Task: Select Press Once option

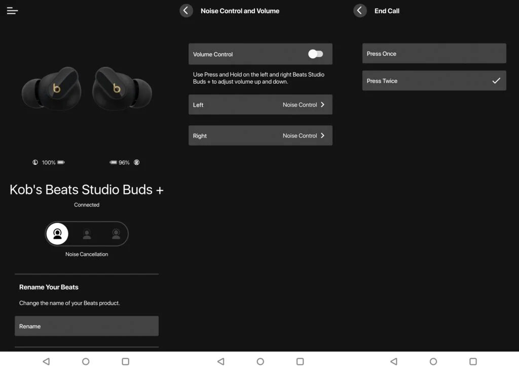Action: pos(434,53)
